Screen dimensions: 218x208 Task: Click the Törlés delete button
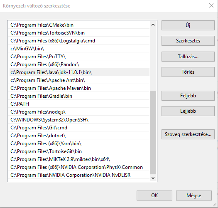[x=188, y=72]
